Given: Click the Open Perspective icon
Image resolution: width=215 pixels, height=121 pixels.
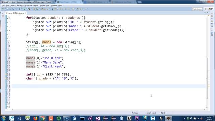Looking at the screenshot, I should click(206, 9).
